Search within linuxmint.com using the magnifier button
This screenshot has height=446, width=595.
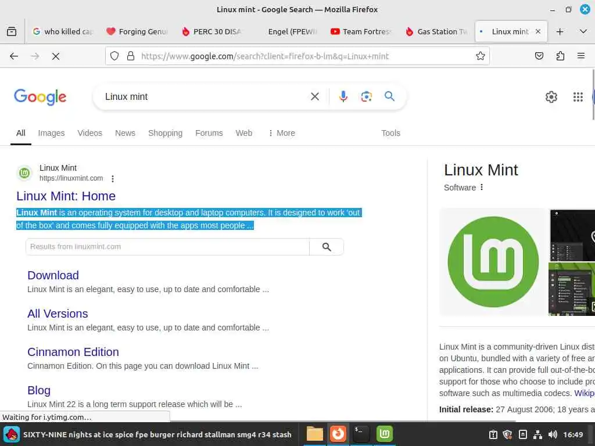tap(327, 247)
